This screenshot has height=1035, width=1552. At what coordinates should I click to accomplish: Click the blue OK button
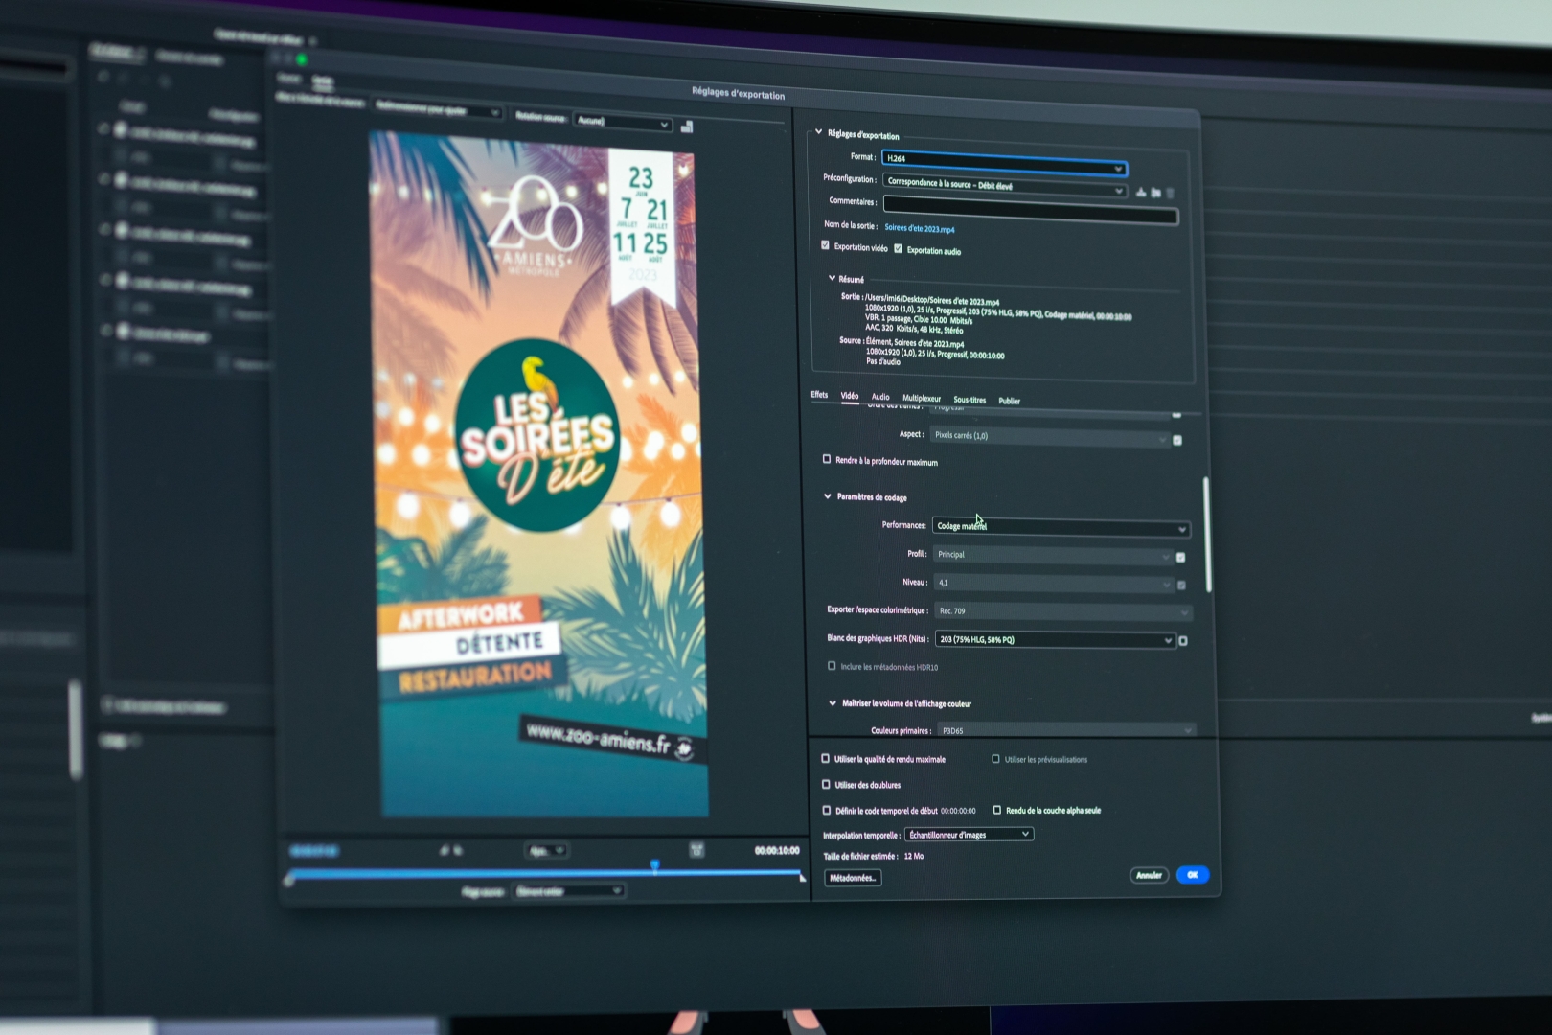pos(1193,875)
